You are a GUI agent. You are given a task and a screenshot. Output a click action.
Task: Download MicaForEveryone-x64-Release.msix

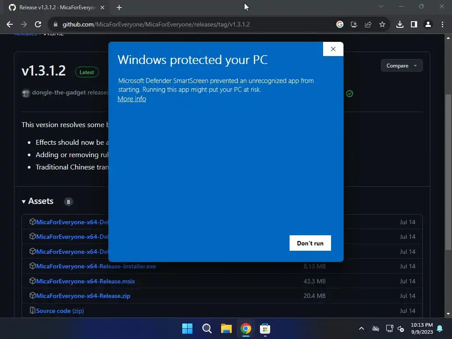click(85, 281)
